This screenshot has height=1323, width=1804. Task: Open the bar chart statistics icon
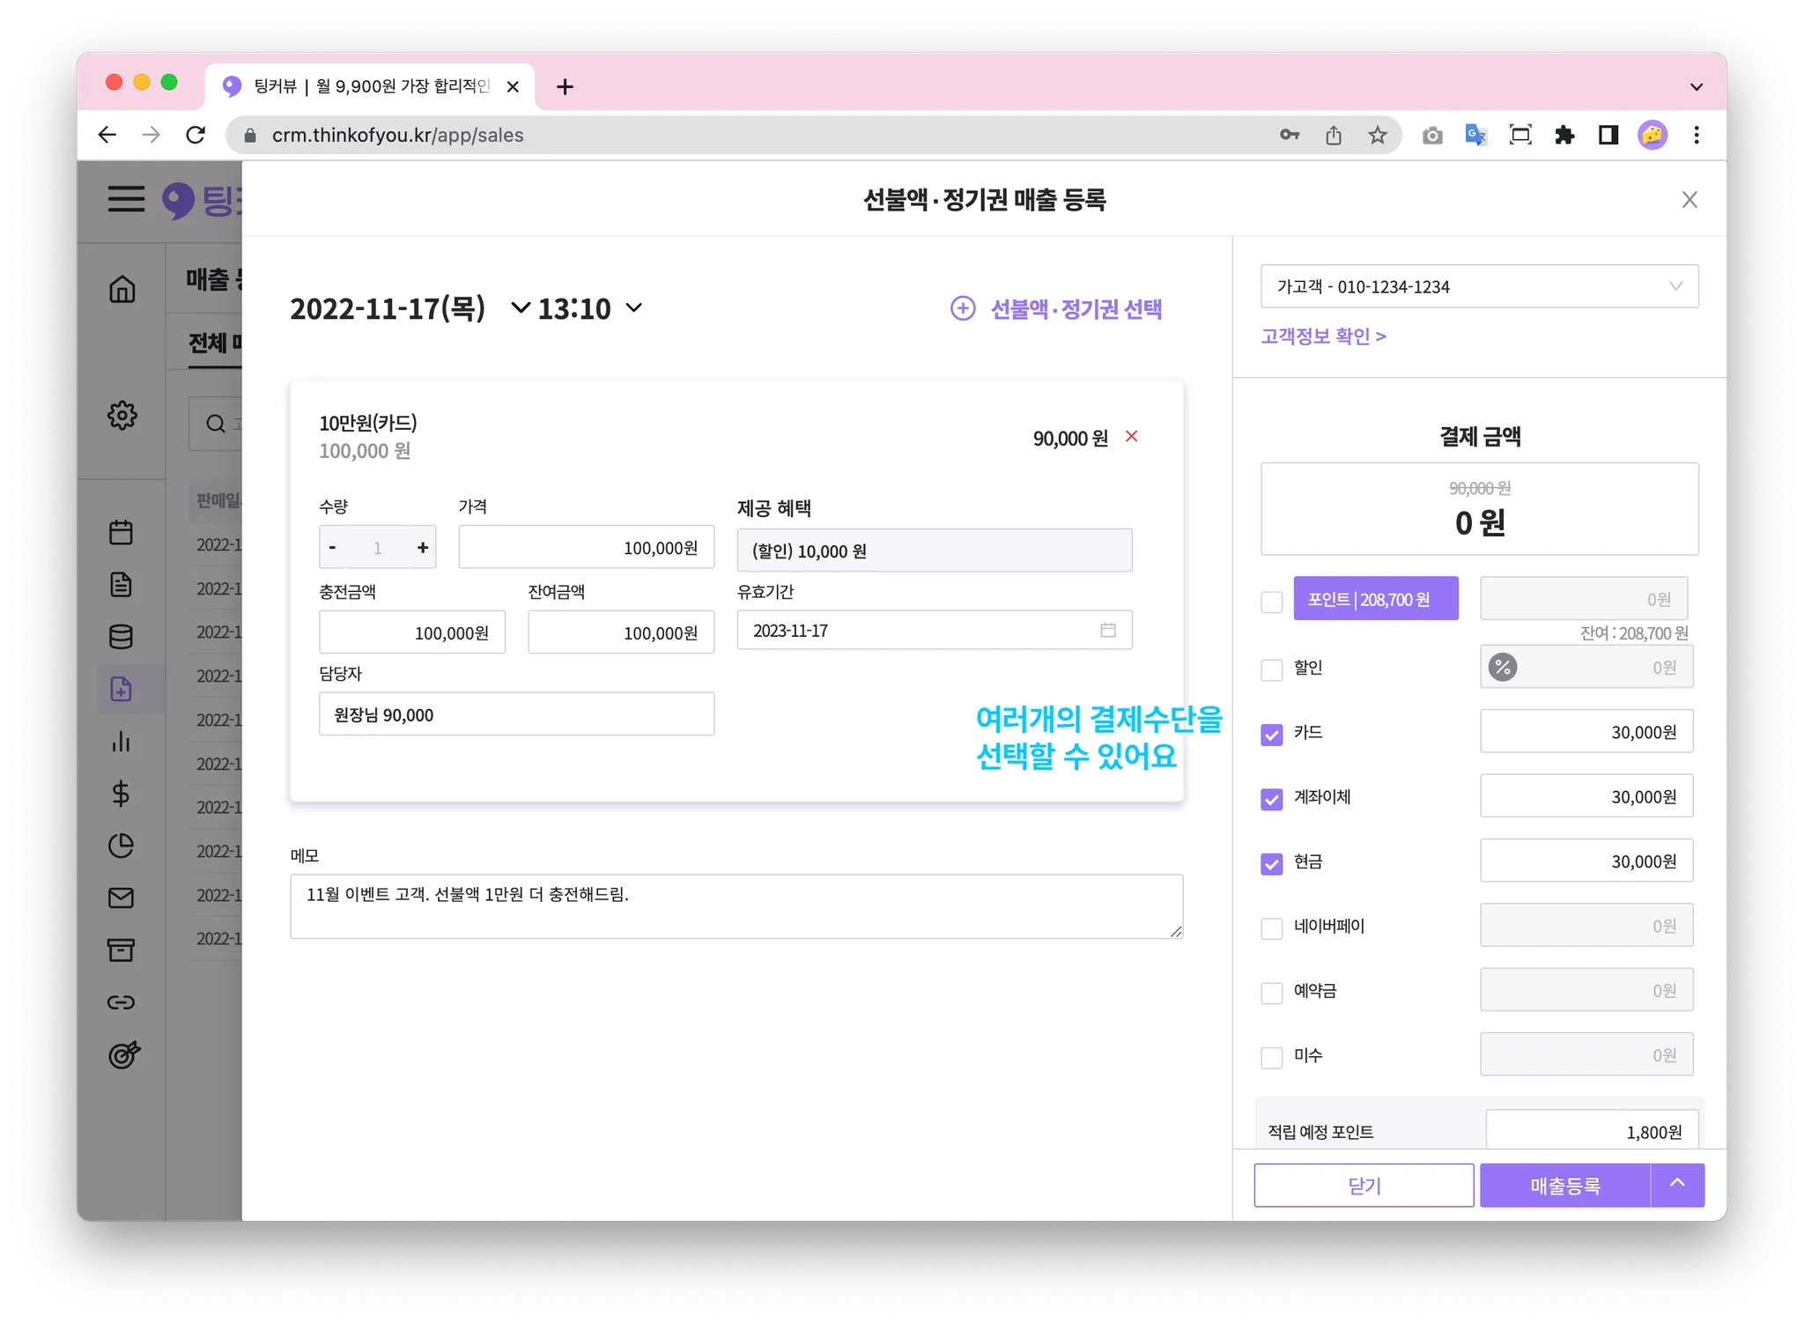[x=121, y=742]
